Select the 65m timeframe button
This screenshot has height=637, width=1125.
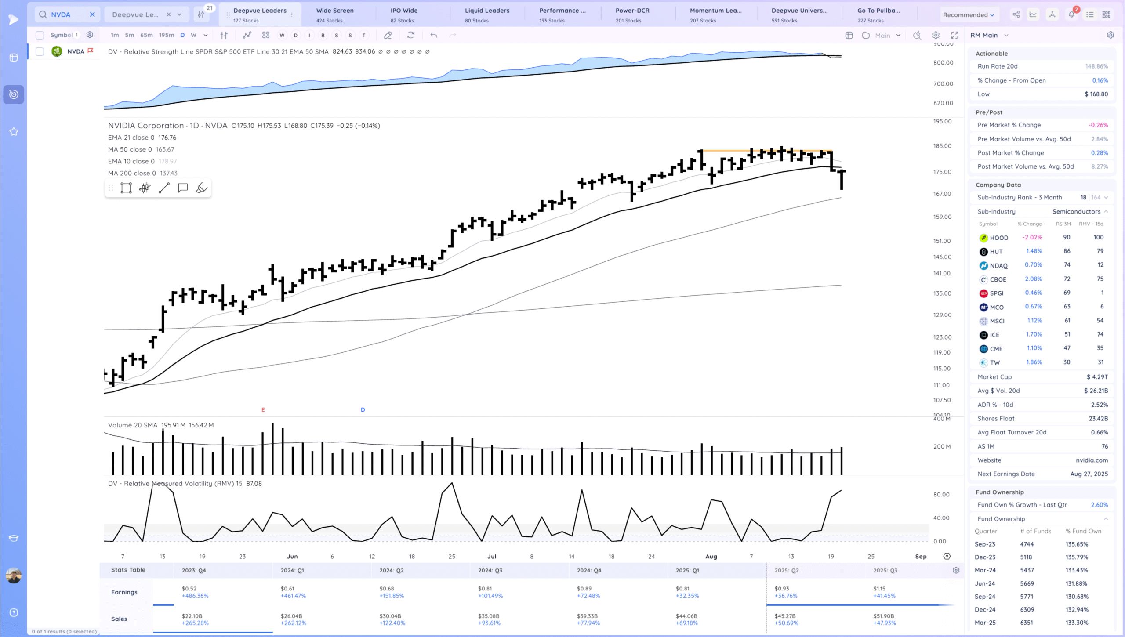click(146, 35)
